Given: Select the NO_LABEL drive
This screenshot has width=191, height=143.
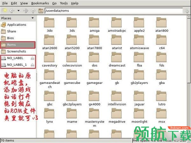Looking at the screenshot, I should pos(15,58).
